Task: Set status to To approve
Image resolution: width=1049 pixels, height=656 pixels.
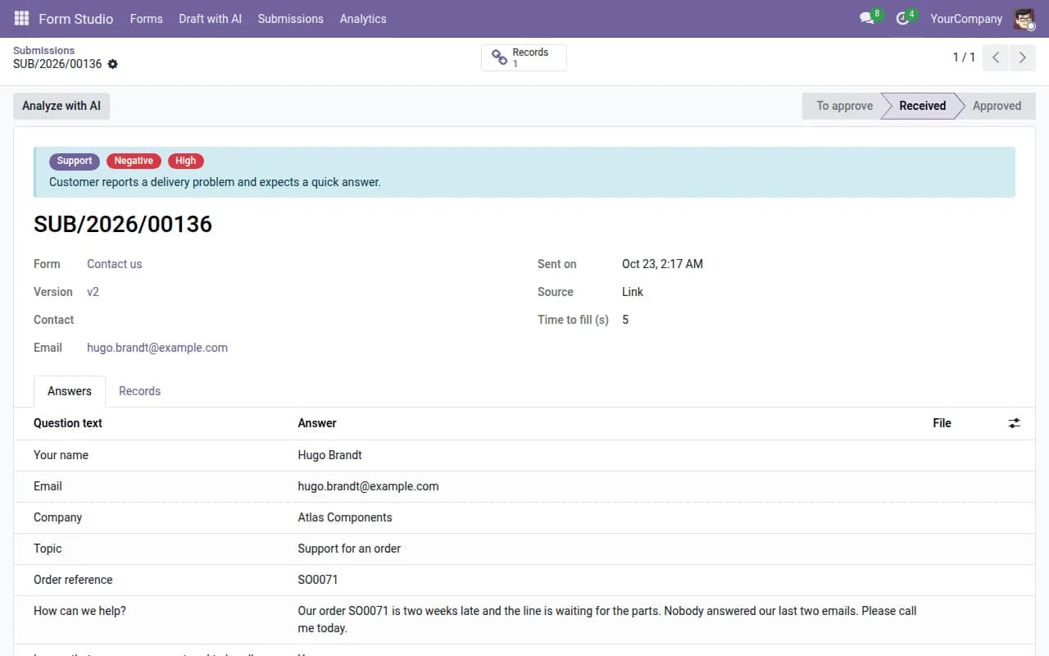Action: (x=844, y=106)
